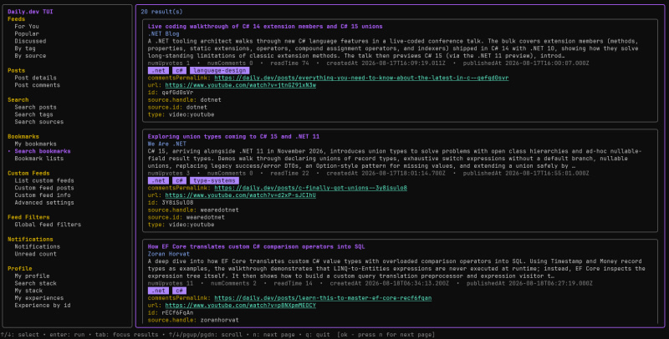669x339 pixels.
Task: Select Custom feed posts
Action: (x=44, y=188)
